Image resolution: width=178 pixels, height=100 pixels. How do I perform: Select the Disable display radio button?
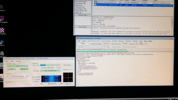33,81
